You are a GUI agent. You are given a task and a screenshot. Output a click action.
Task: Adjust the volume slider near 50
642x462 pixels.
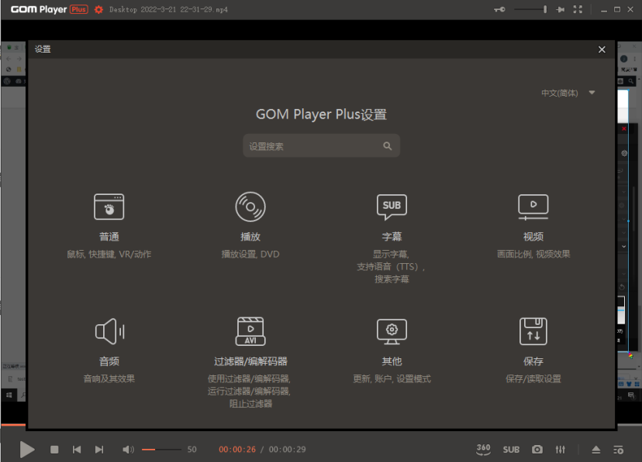pyautogui.click(x=161, y=450)
